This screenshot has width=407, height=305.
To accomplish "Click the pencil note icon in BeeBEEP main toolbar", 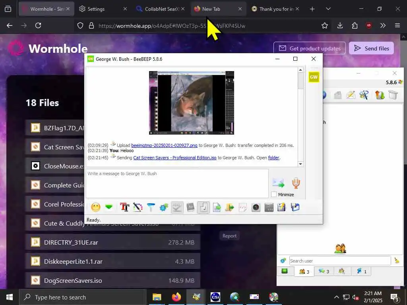I will (x=351, y=95).
